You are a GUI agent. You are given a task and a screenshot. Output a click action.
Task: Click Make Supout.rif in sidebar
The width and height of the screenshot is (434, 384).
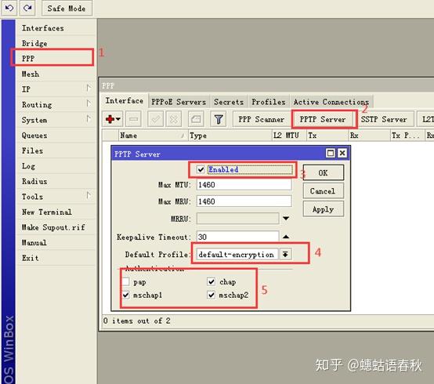[x=56, y=227]
